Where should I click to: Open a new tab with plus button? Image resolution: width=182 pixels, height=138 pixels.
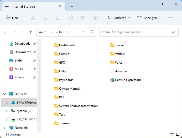[x=72, y=7]
